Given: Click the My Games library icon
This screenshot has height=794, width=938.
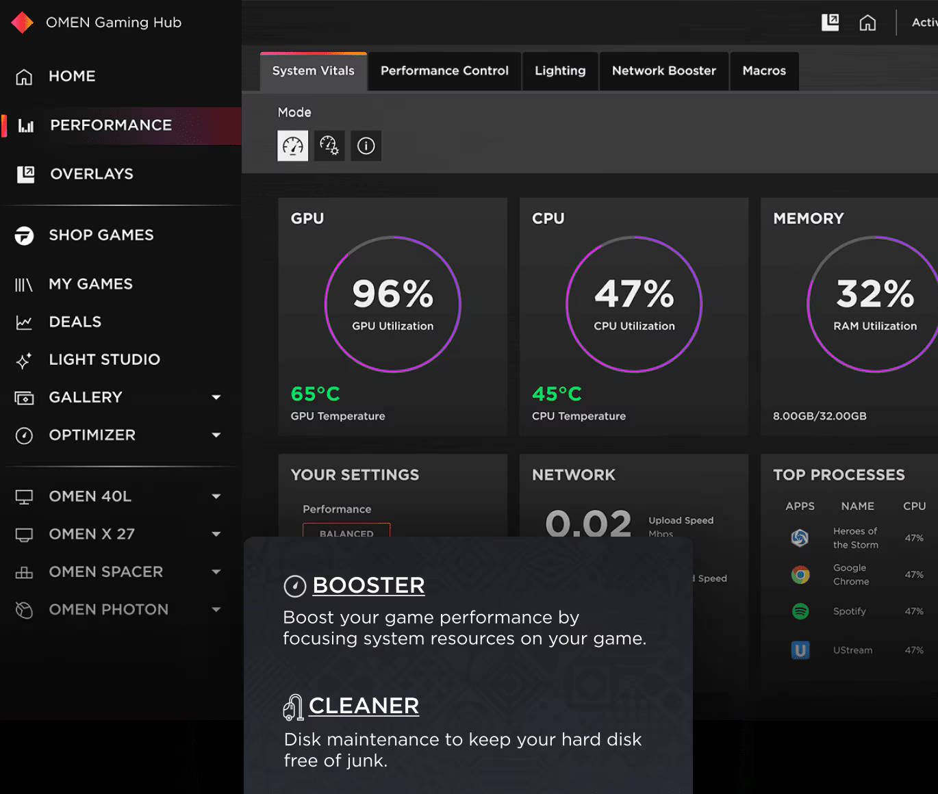Looking at the screenshot, I should [x=24, y=285].
